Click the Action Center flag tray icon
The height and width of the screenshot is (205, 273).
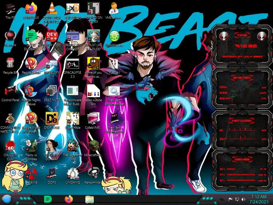coord(230,199)
